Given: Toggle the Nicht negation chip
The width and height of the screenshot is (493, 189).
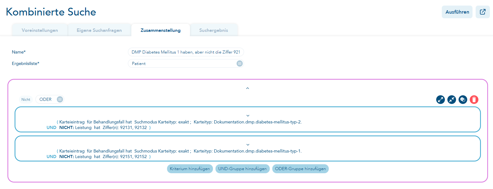Looking at the screenshot, I should [26, 100].
